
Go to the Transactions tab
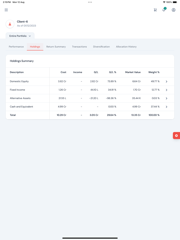pos(79,47)
